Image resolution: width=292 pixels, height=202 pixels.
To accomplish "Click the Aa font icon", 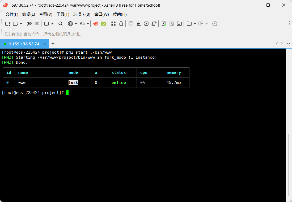I will click(x=82, y=24).
